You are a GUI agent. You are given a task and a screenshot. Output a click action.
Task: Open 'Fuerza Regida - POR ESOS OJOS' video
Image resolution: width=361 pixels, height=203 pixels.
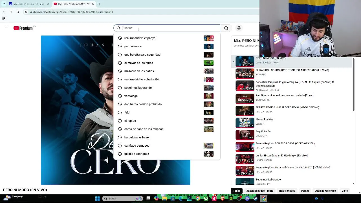point(285,144)
